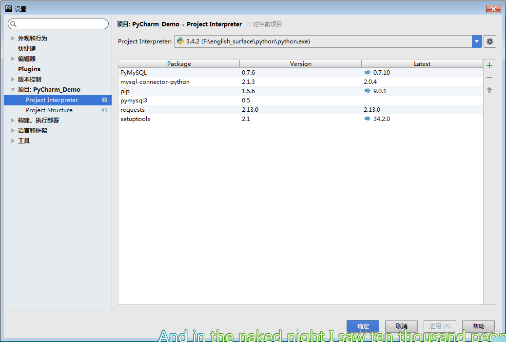Select the requests package row

(300, 109)
